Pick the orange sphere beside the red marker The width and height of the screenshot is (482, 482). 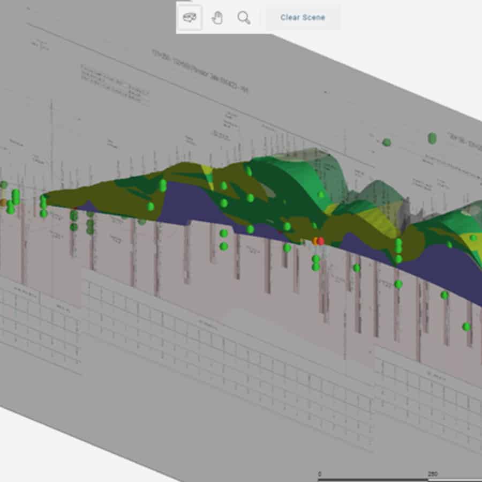click(x=315, y=241)
